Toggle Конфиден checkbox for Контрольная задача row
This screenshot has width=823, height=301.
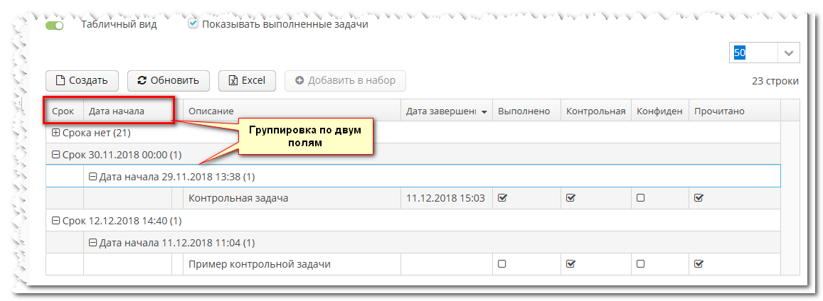[640, 199]
